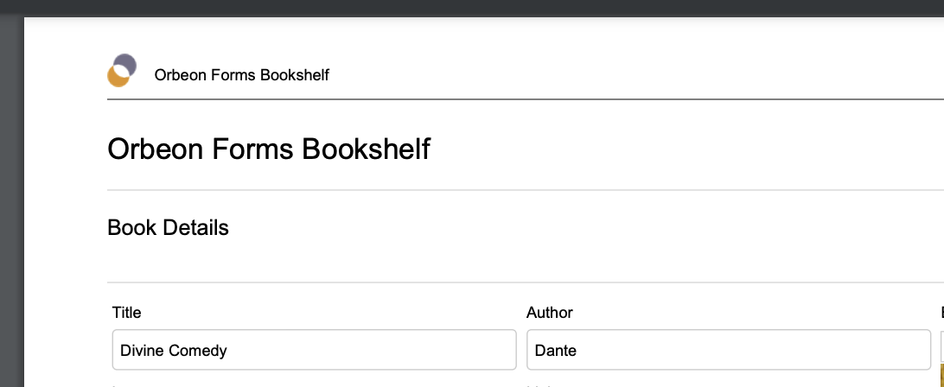Image resolution: width=944 pixels, height=387 pixels.
Task: Click the cut-off label above the rightmost field
Action: [942, 313]
